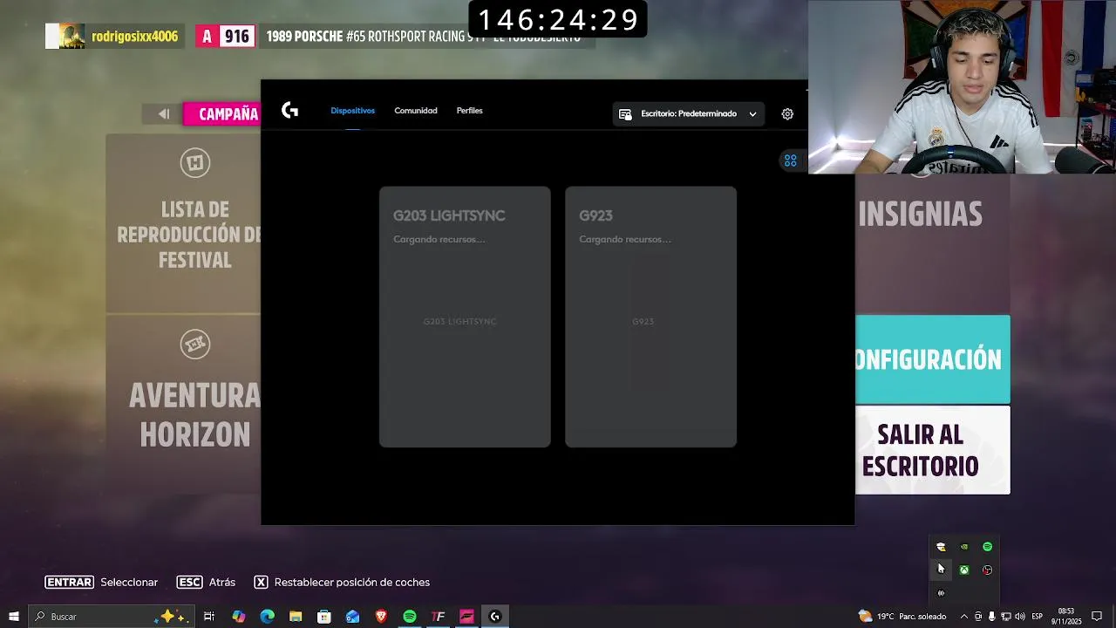1116x628 pixels.
Task: Click the ESC Atrás prompt
Action: pyautogui.click(x=206, y=583)
